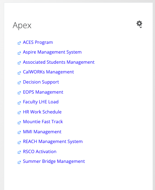Click external link icon beside Mountie Fast Track
Image resolution: width=155 pixels, height=190 pixels.
(x=19, y=122)
